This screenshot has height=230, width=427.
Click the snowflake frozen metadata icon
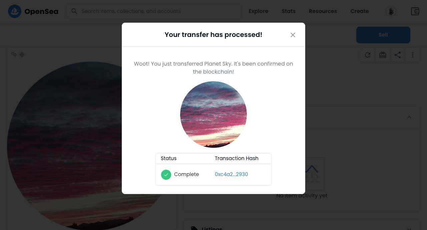[22, 54]
